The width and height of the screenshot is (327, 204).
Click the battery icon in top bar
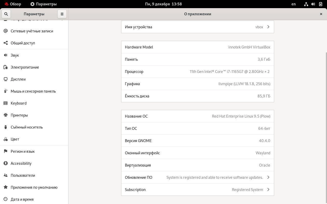321,4
